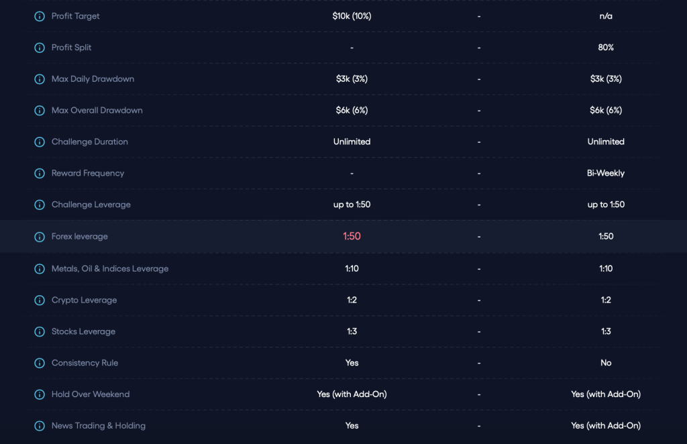
Task: Click the $10k (10%) profit target value
Action: [352, 16]
